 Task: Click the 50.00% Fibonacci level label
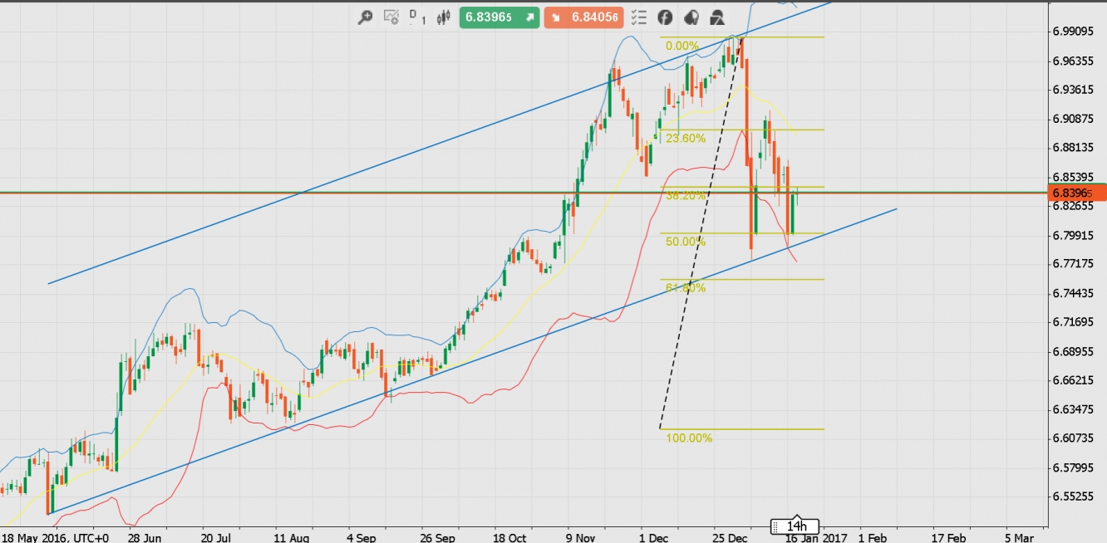point(686,242)
